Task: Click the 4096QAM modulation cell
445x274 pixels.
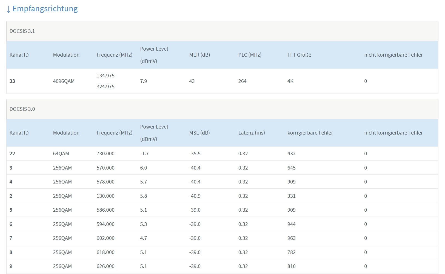Action: pos(64,81)
